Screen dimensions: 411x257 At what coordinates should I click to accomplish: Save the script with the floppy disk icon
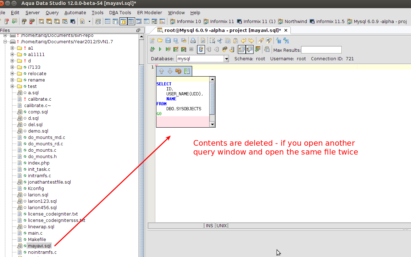coord(168,41)
